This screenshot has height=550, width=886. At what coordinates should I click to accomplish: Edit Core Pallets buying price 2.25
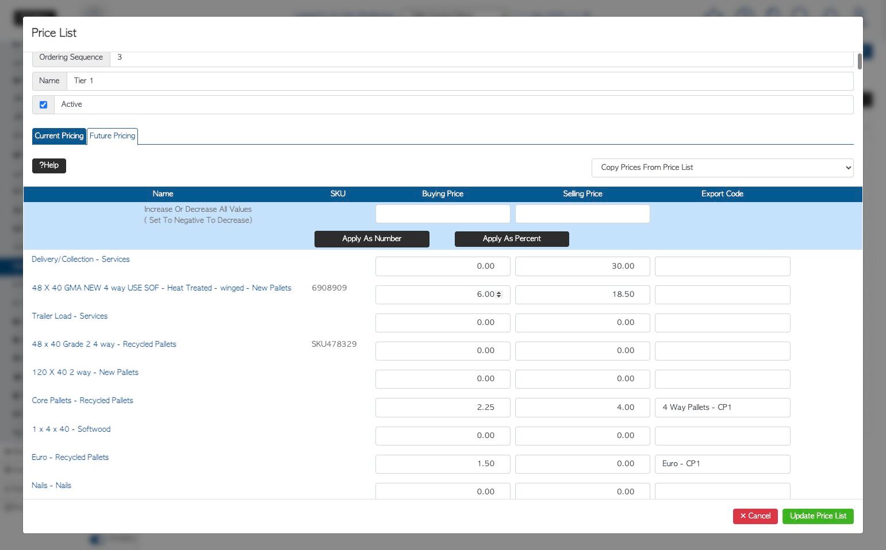click(x=443, y=408)
